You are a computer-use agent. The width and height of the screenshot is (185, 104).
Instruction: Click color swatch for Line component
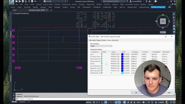[x=122, y=54]
